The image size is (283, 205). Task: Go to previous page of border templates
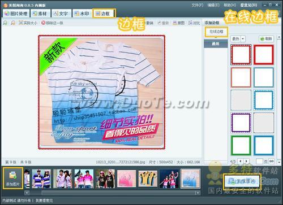(241, 161)
